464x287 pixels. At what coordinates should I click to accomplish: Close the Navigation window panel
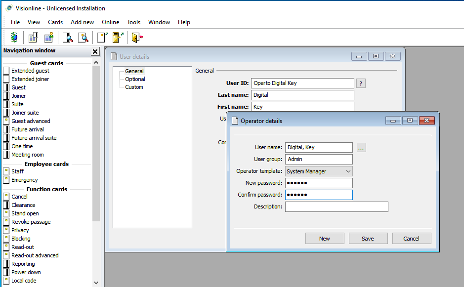(x=95, y=52)
